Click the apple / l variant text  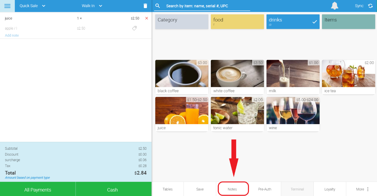(x=11, y=28)
